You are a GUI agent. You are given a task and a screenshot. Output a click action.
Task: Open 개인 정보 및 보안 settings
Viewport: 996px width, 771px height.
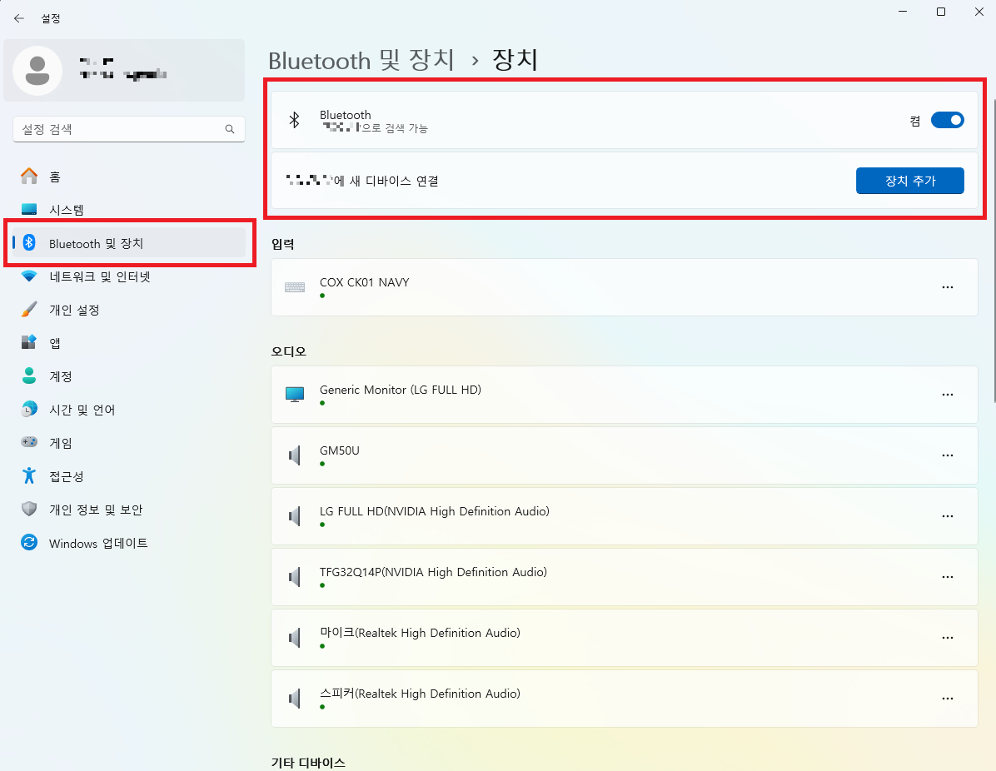tap(129, 510)
